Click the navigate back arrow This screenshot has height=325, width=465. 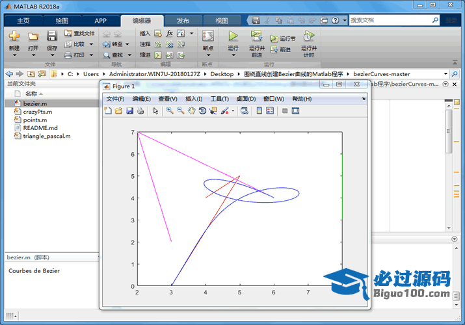point(10,73)
